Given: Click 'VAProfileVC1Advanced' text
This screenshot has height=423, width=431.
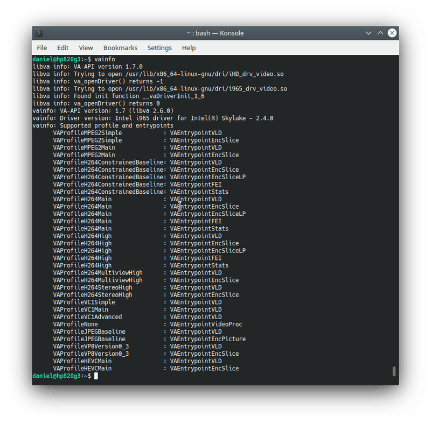Looking at the screenshot, I should pos(87,317).
